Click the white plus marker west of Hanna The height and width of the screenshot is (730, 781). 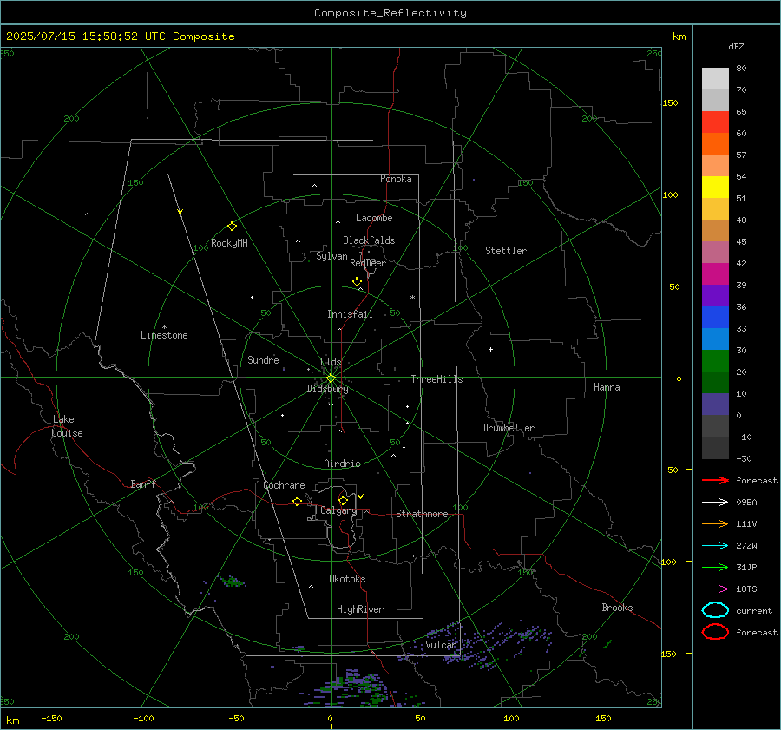point(490,349)
